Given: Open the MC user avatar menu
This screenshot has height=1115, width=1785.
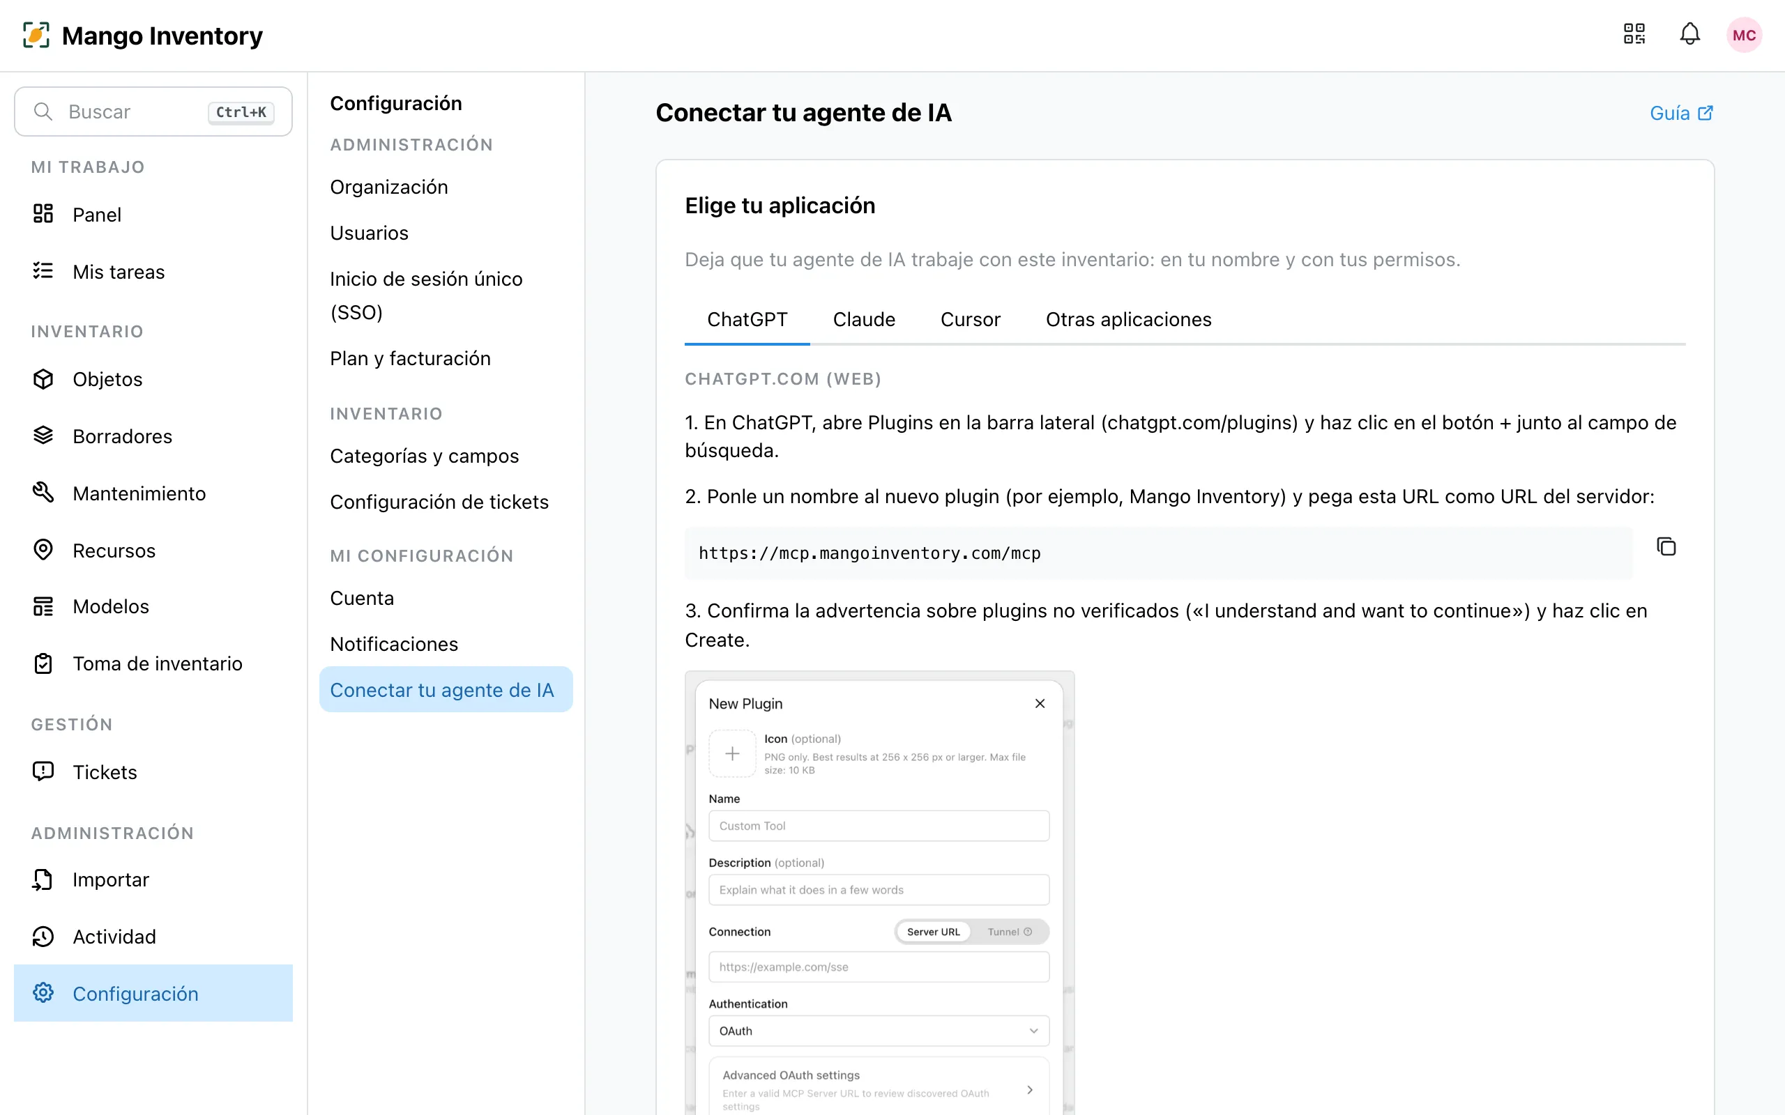Looking at the screenshot, I should [x=1744, y=35].
